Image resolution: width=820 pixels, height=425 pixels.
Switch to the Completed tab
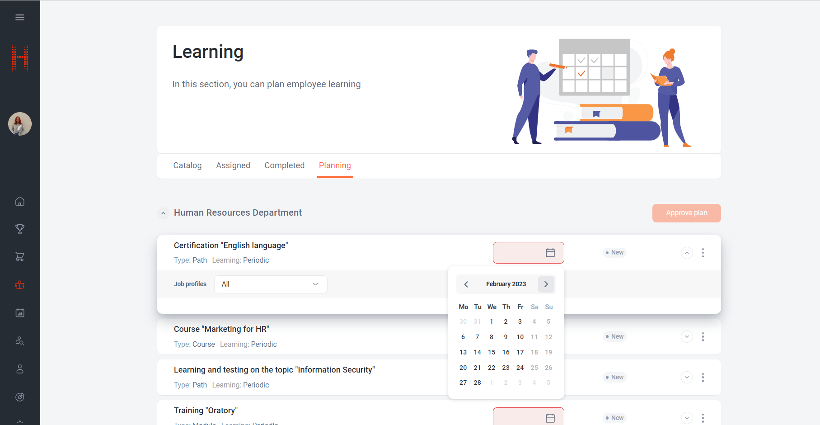tap(285, 165)
